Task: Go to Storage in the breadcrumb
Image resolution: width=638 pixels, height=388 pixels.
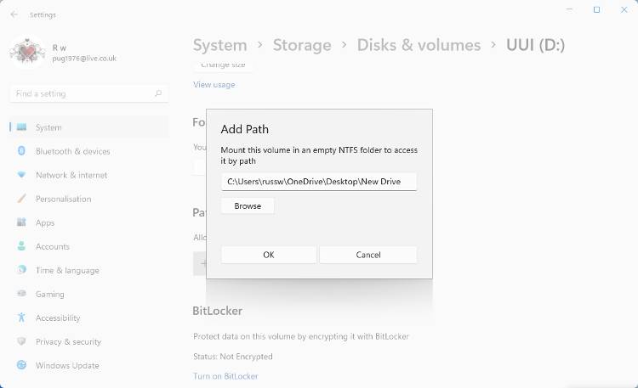Action: [x=302, y=45]
